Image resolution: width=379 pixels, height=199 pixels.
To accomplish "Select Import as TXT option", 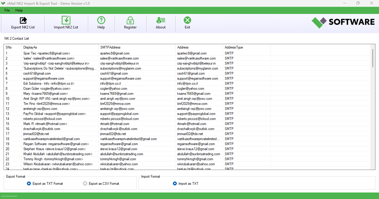I will pyautogui.click(x=175, y=184).
